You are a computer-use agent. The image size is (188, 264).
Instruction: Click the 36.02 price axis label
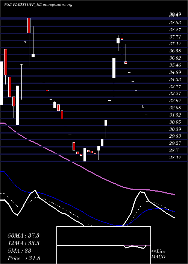click(175, 58)
